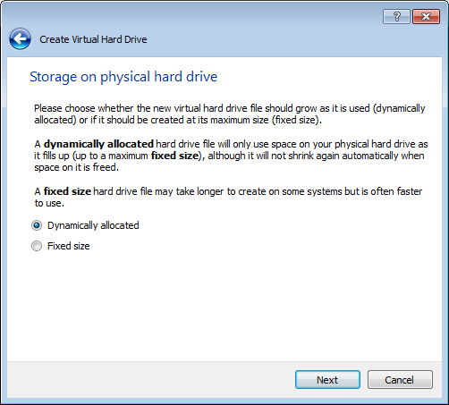Close the Create Virtual Hard Drive dialog

(426, 16)
